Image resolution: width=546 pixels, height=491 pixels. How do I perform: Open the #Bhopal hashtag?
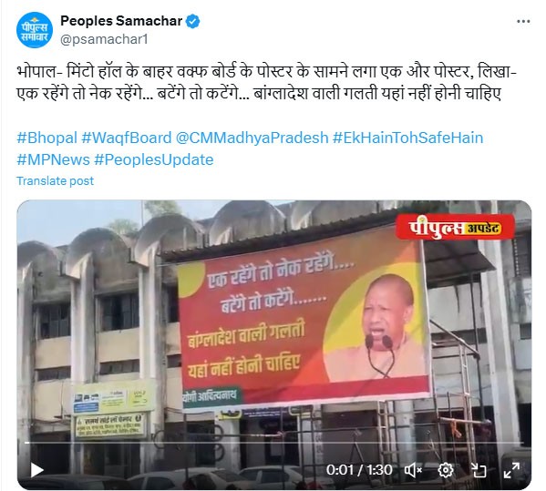pos(47,138)
